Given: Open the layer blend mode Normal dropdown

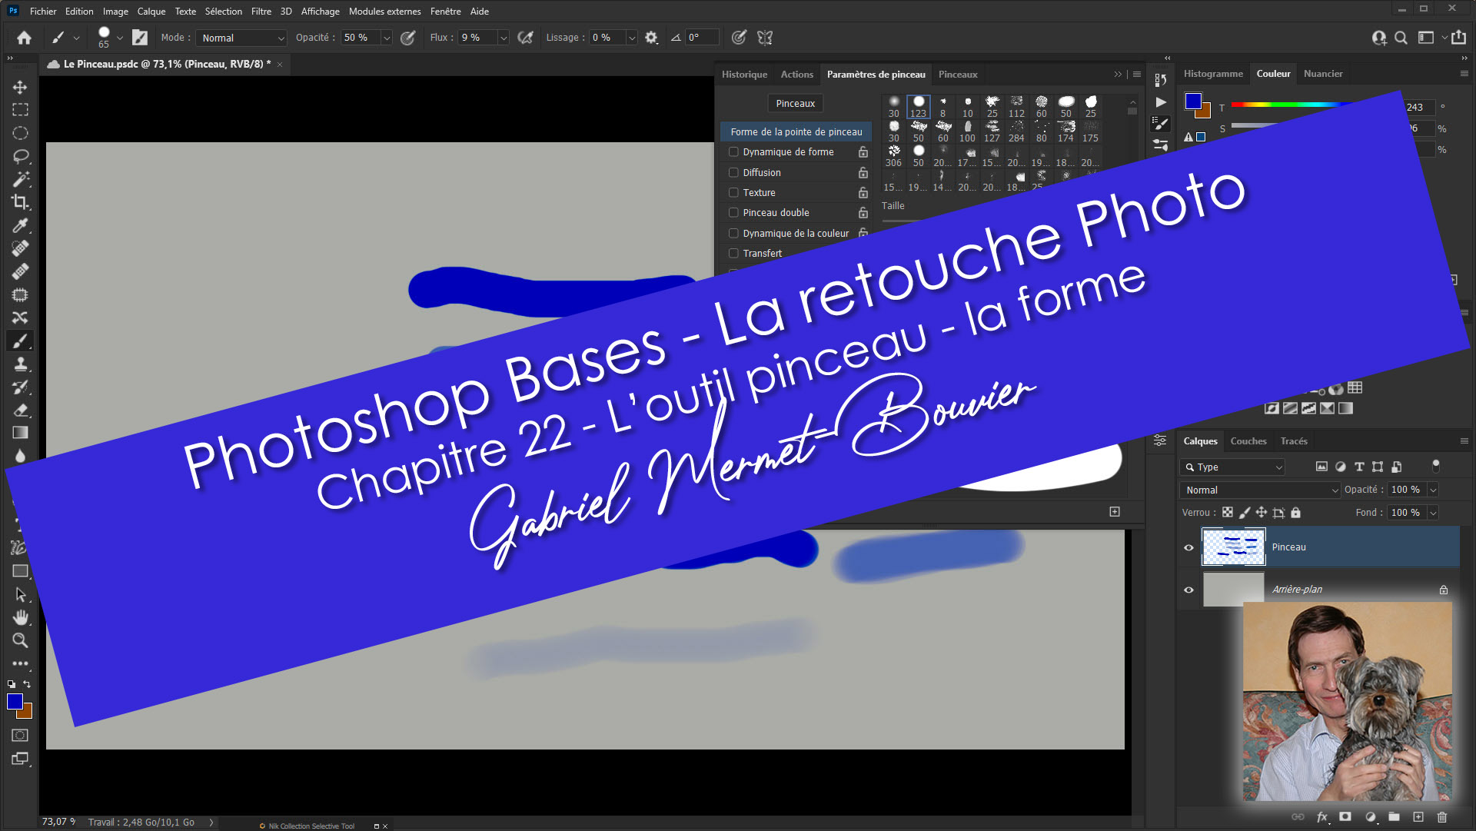Looking at the screenshot, I should coord(1260,490).
